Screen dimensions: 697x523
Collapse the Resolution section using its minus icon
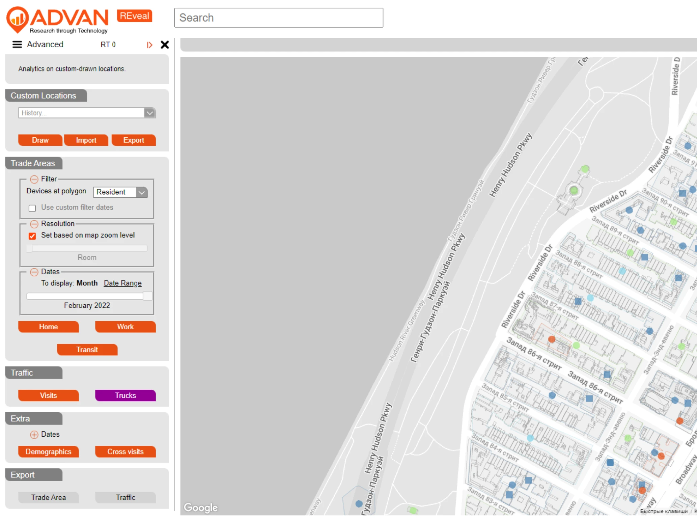click(34, 224)
